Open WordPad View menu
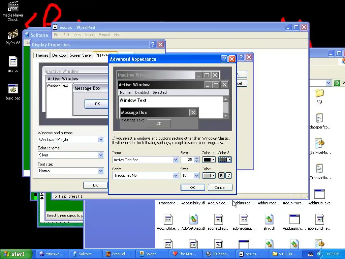 point(77,35)
